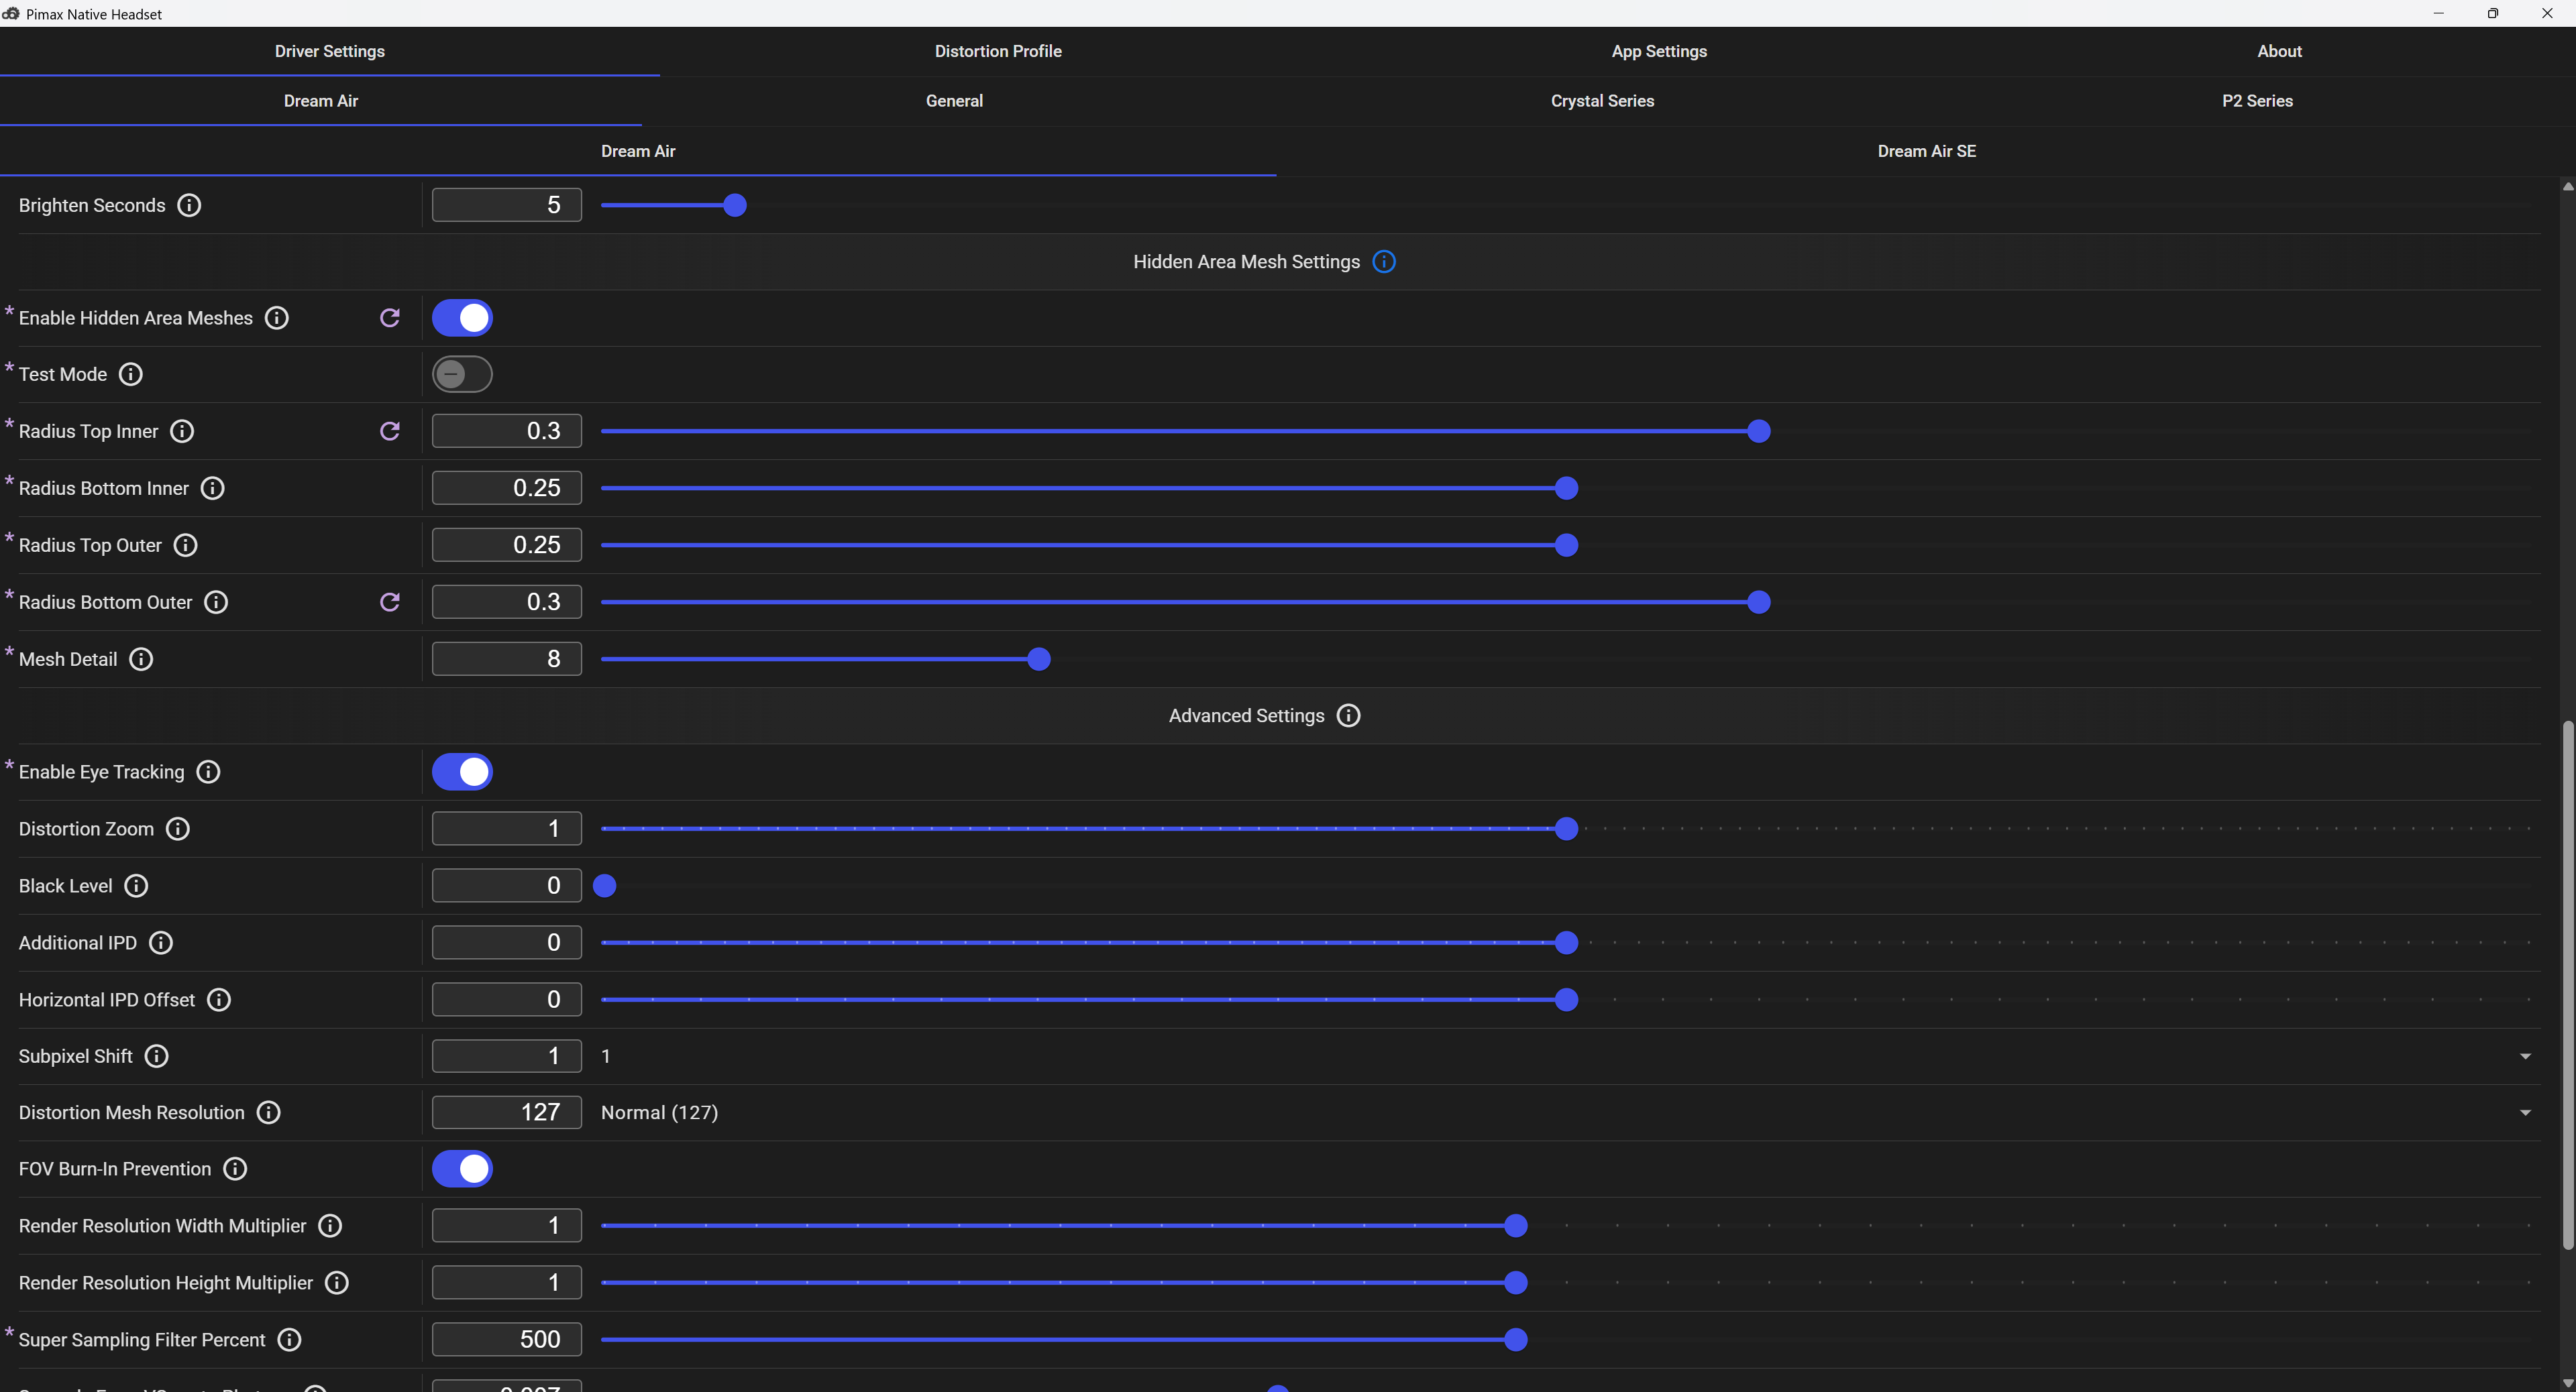The image size is (2576, 1392).
Task: Select the Dream Air SE sub-tab
Action: [1926, 151]
